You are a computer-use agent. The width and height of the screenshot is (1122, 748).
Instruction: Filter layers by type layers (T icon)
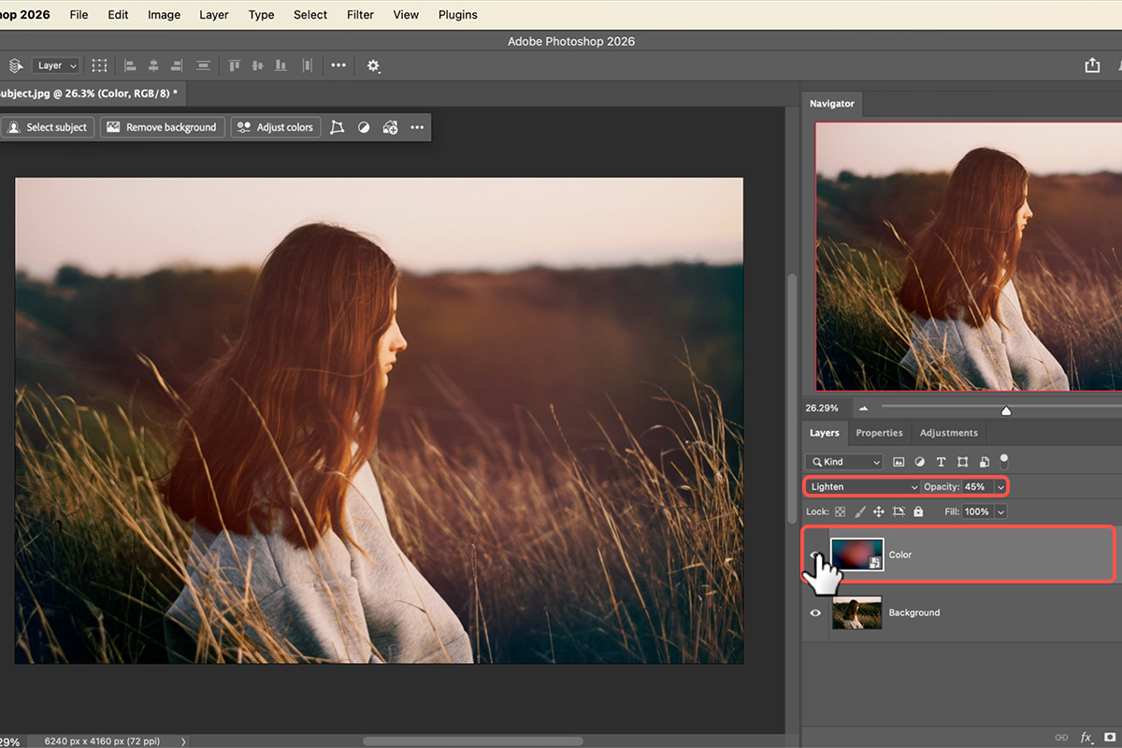click(941, 462)
